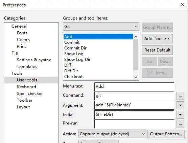Select the Tools category
The width and height of the screenshot is (188, 143).
point(17,73)
